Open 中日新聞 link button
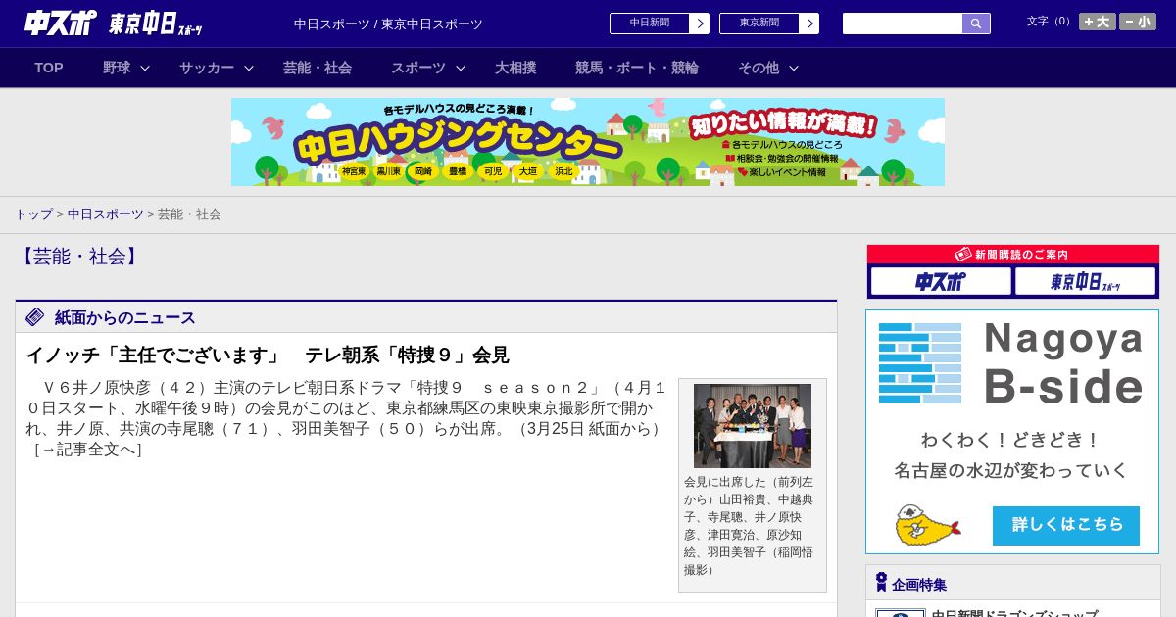This screenshot has height=617, width=1176. tap(650, 23)
